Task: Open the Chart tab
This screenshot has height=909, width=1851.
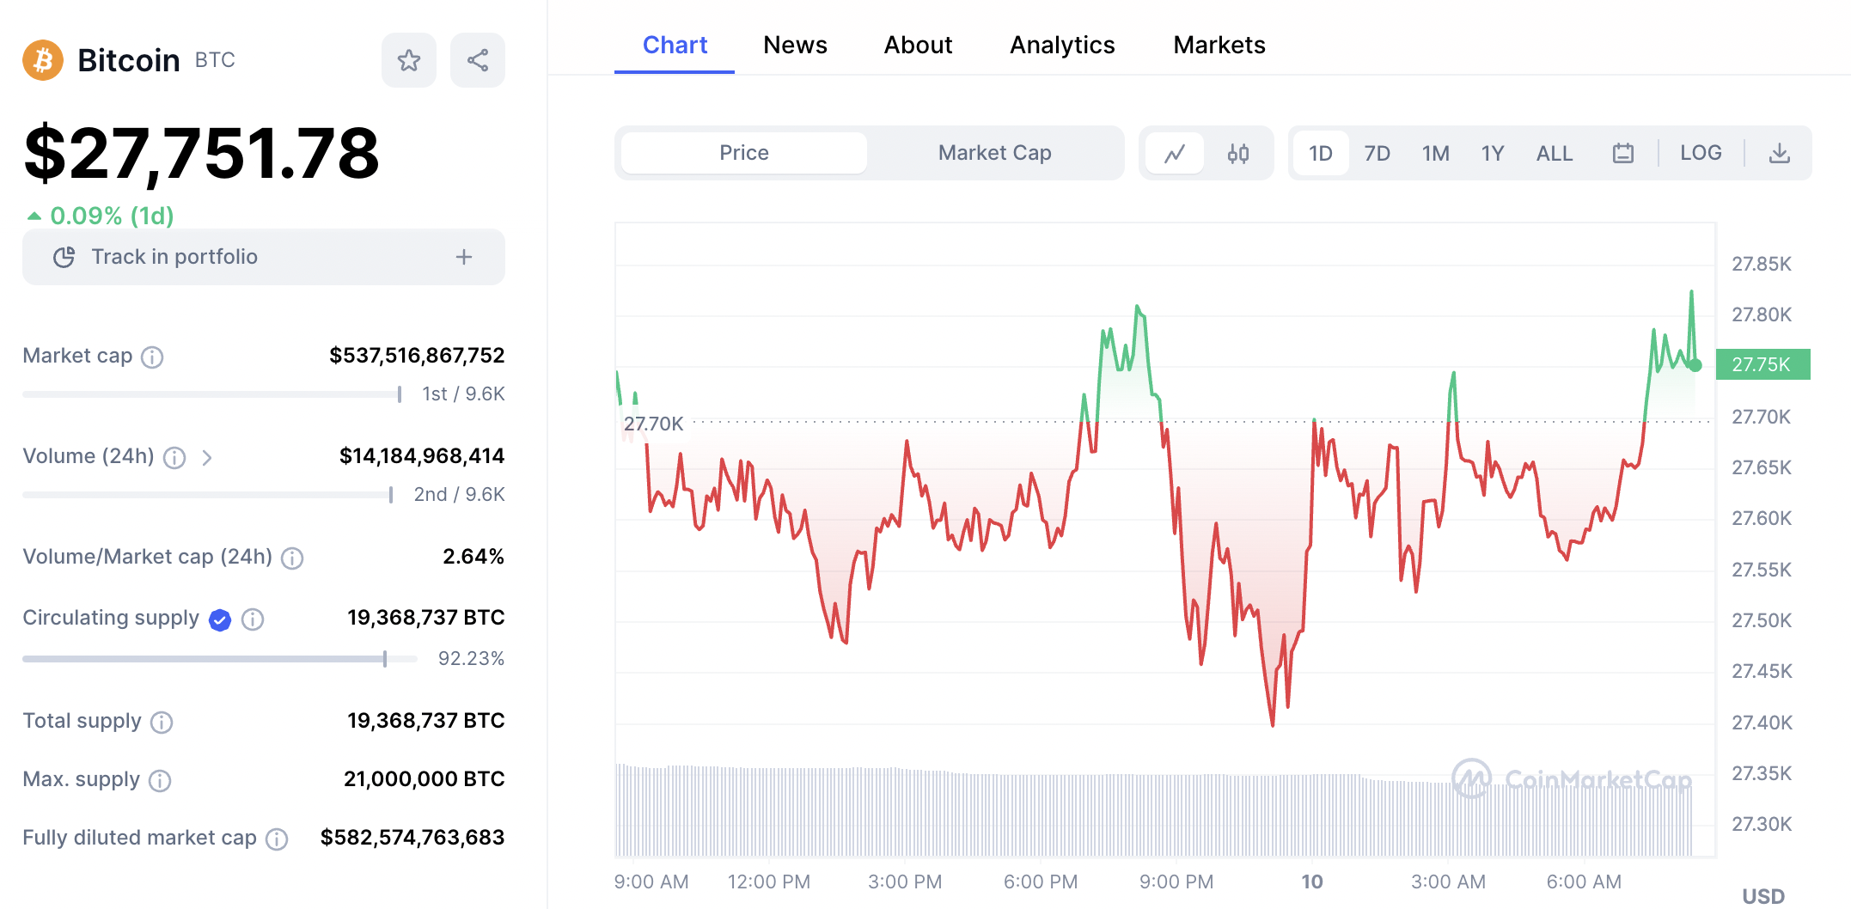Action: click(675, 45)
